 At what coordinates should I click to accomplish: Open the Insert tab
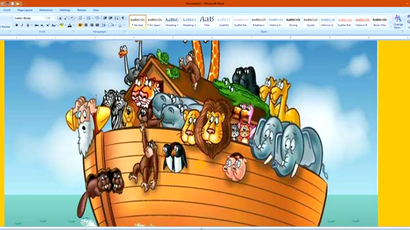pyautogui.click(x=7, y=10)
